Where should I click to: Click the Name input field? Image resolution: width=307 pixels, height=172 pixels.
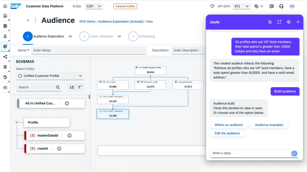pos(89,50)
